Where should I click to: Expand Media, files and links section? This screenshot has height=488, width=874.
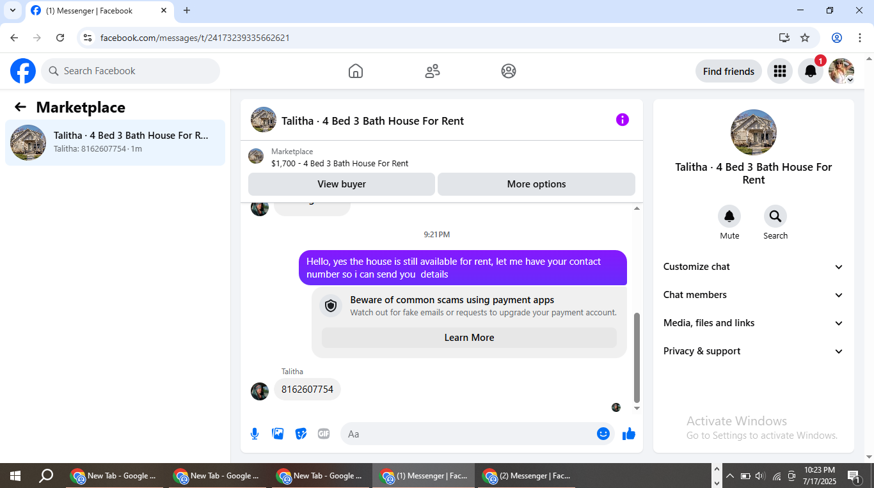coord(754,323)
